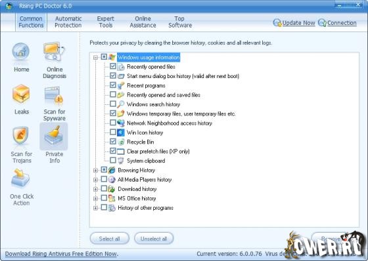368x261 pixels.
Task: Click the All Media Players disc icon
Action: point(112,180)
